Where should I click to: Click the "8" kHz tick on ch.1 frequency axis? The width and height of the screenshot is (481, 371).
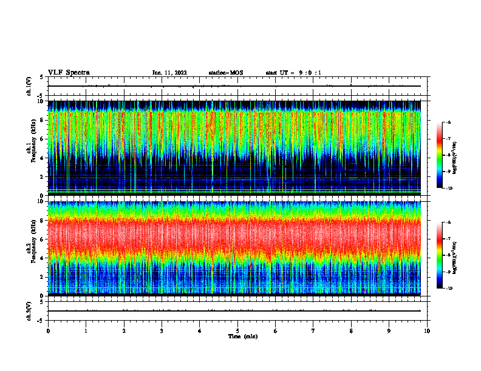[x=42, y=120]
